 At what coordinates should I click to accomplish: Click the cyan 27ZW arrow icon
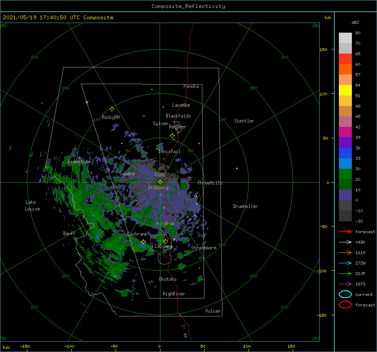click(345, 263)
